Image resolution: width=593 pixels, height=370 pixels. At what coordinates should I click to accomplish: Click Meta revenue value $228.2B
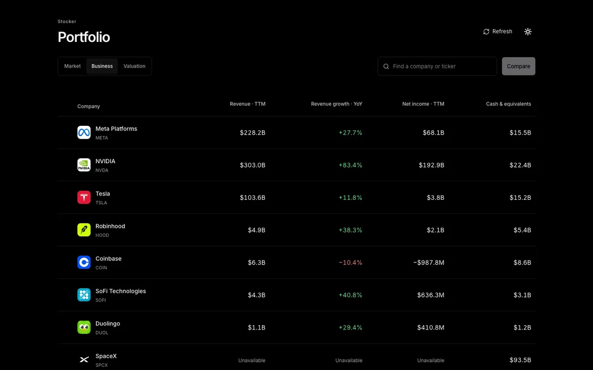[x=253, y=133]
